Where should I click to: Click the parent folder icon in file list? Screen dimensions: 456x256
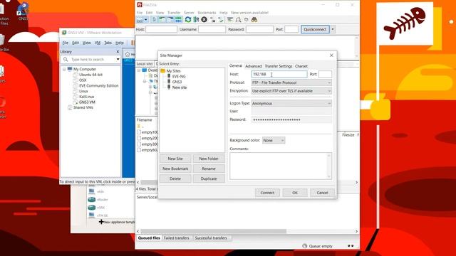click(x=139, y=126)
